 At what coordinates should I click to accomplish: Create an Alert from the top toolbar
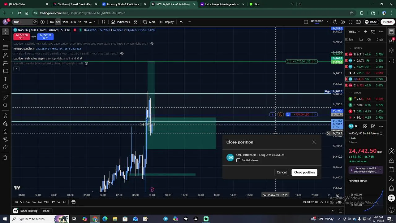pos(149,22)
